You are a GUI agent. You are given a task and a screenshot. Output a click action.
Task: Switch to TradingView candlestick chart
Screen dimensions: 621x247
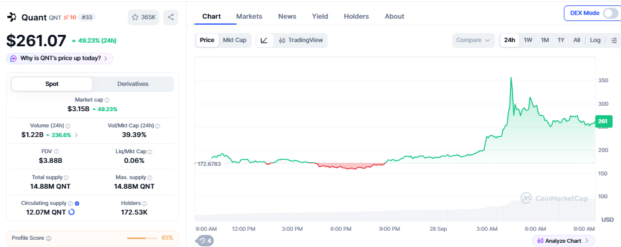(301, 40)
